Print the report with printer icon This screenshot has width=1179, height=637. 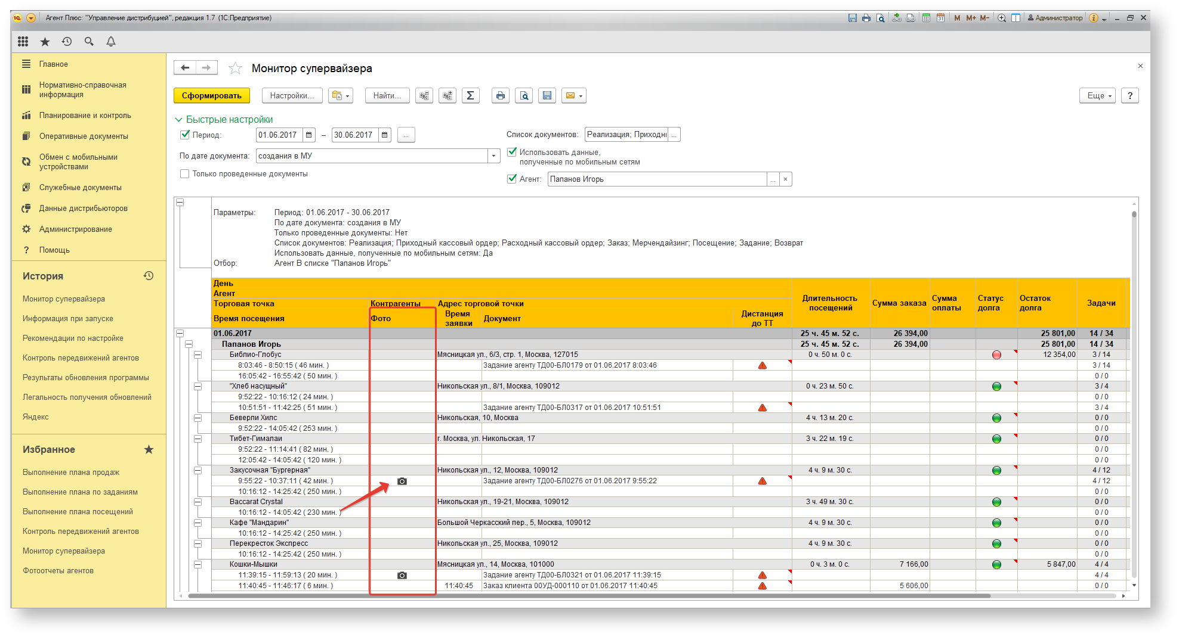click(501, 95)
